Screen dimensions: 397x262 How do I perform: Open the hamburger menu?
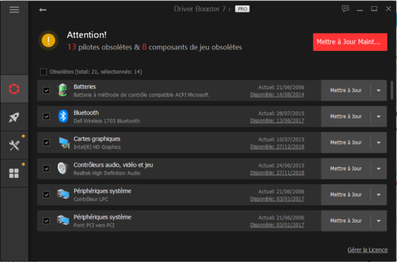point(14,9)
